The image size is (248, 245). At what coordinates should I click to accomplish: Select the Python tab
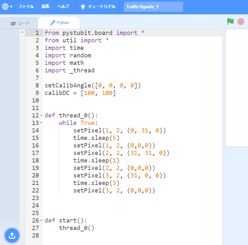59,23
